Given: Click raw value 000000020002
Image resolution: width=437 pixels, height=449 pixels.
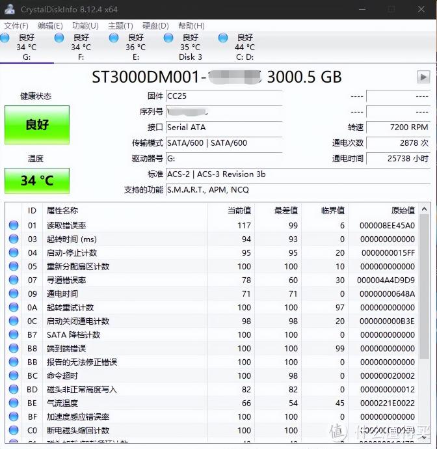Looking at the screenshot, I should pos(388,375).
